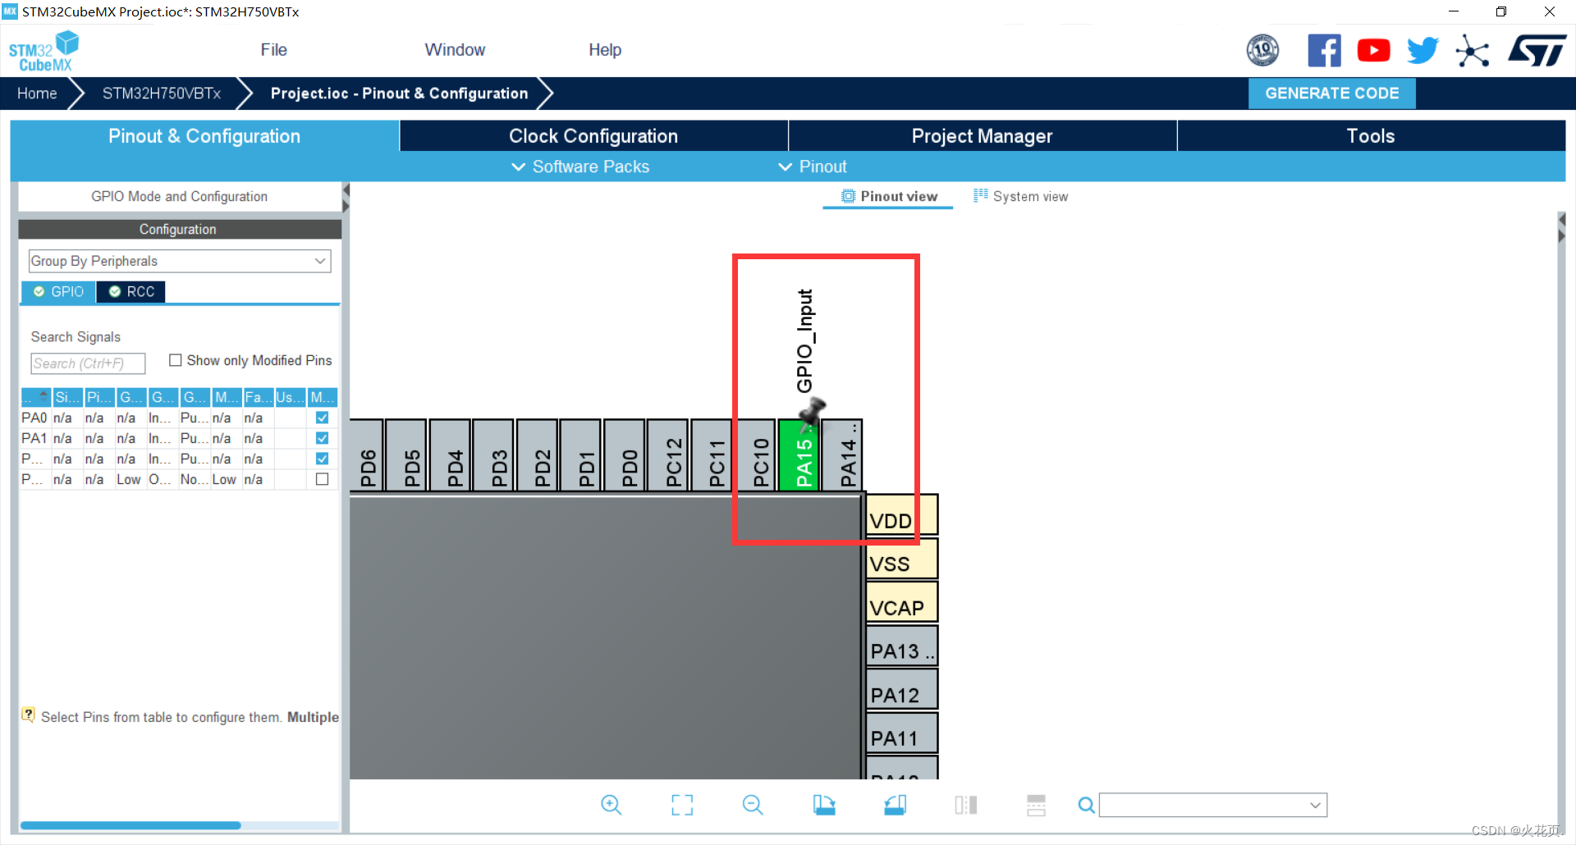This screenshot has height=845, width=1576.
Task: Check Modified box in last pin row
Action: click(323, 479)
